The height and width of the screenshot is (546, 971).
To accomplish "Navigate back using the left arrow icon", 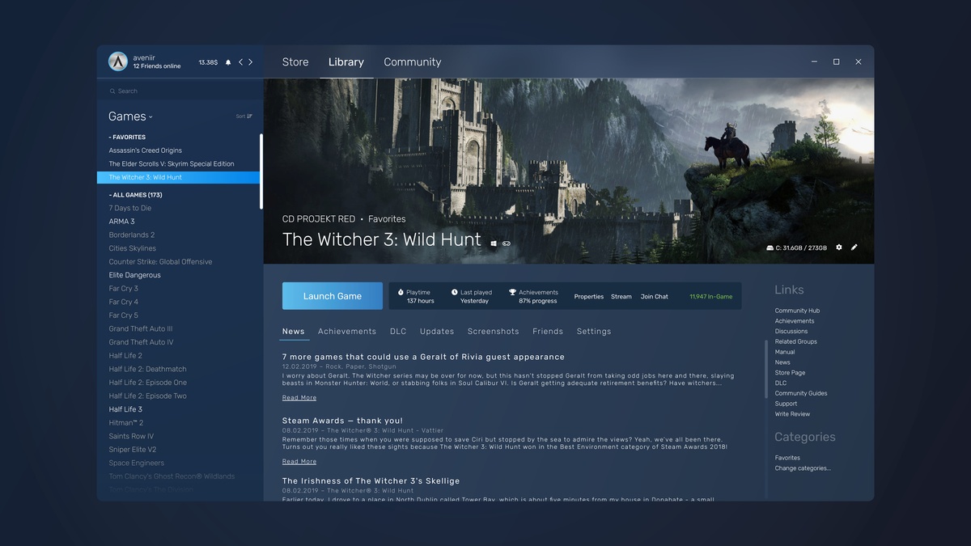I will click(240, 62).
